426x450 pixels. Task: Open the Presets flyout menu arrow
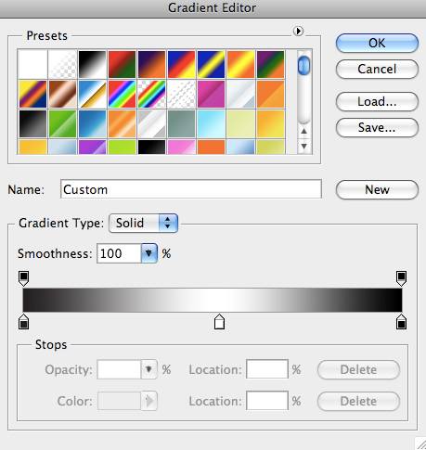pyautogui.click(x=298, y=31)
